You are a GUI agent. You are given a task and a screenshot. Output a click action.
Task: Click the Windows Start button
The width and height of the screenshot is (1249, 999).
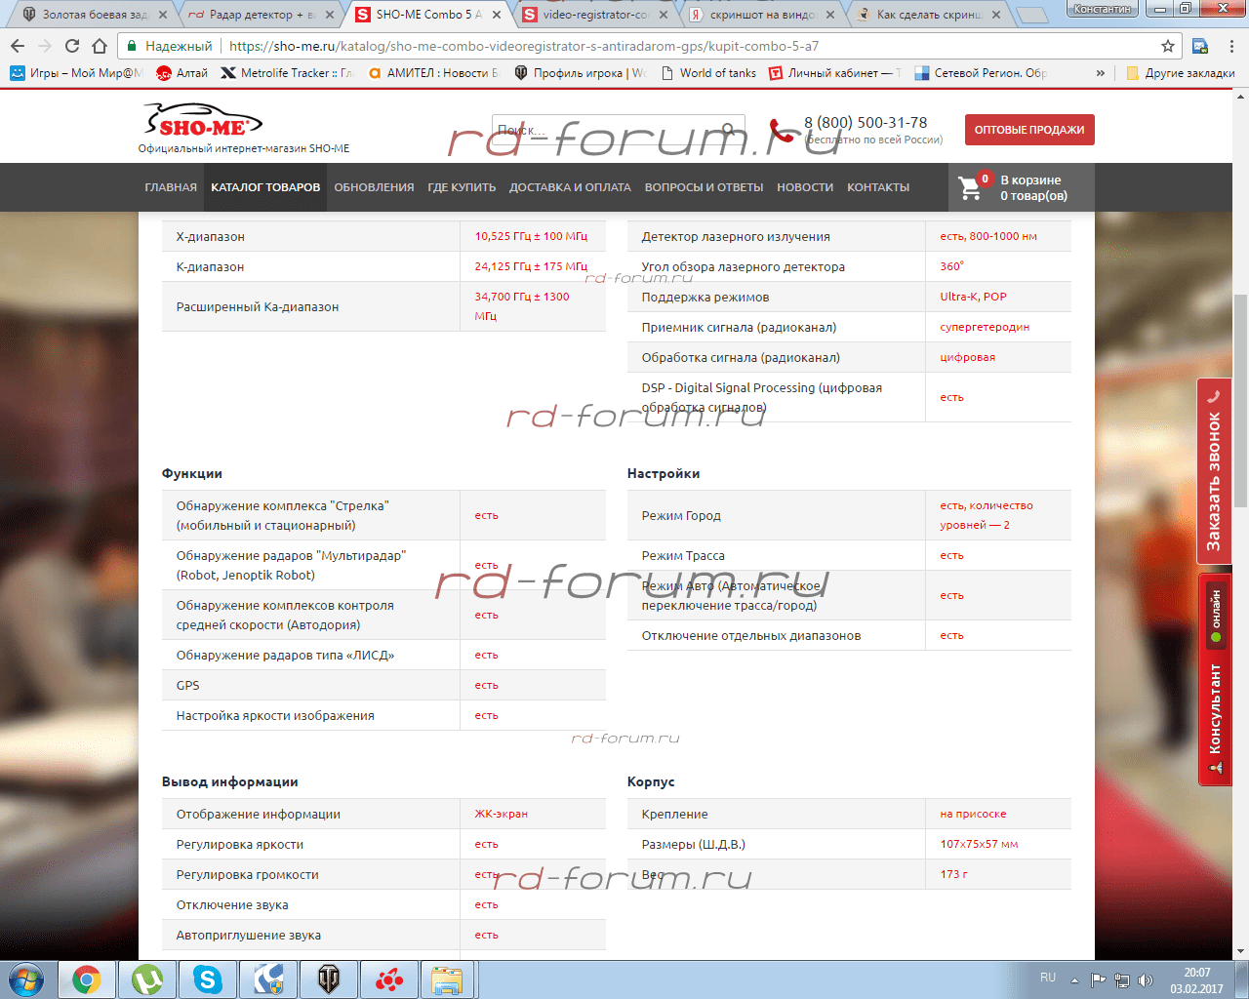[26, 979]
